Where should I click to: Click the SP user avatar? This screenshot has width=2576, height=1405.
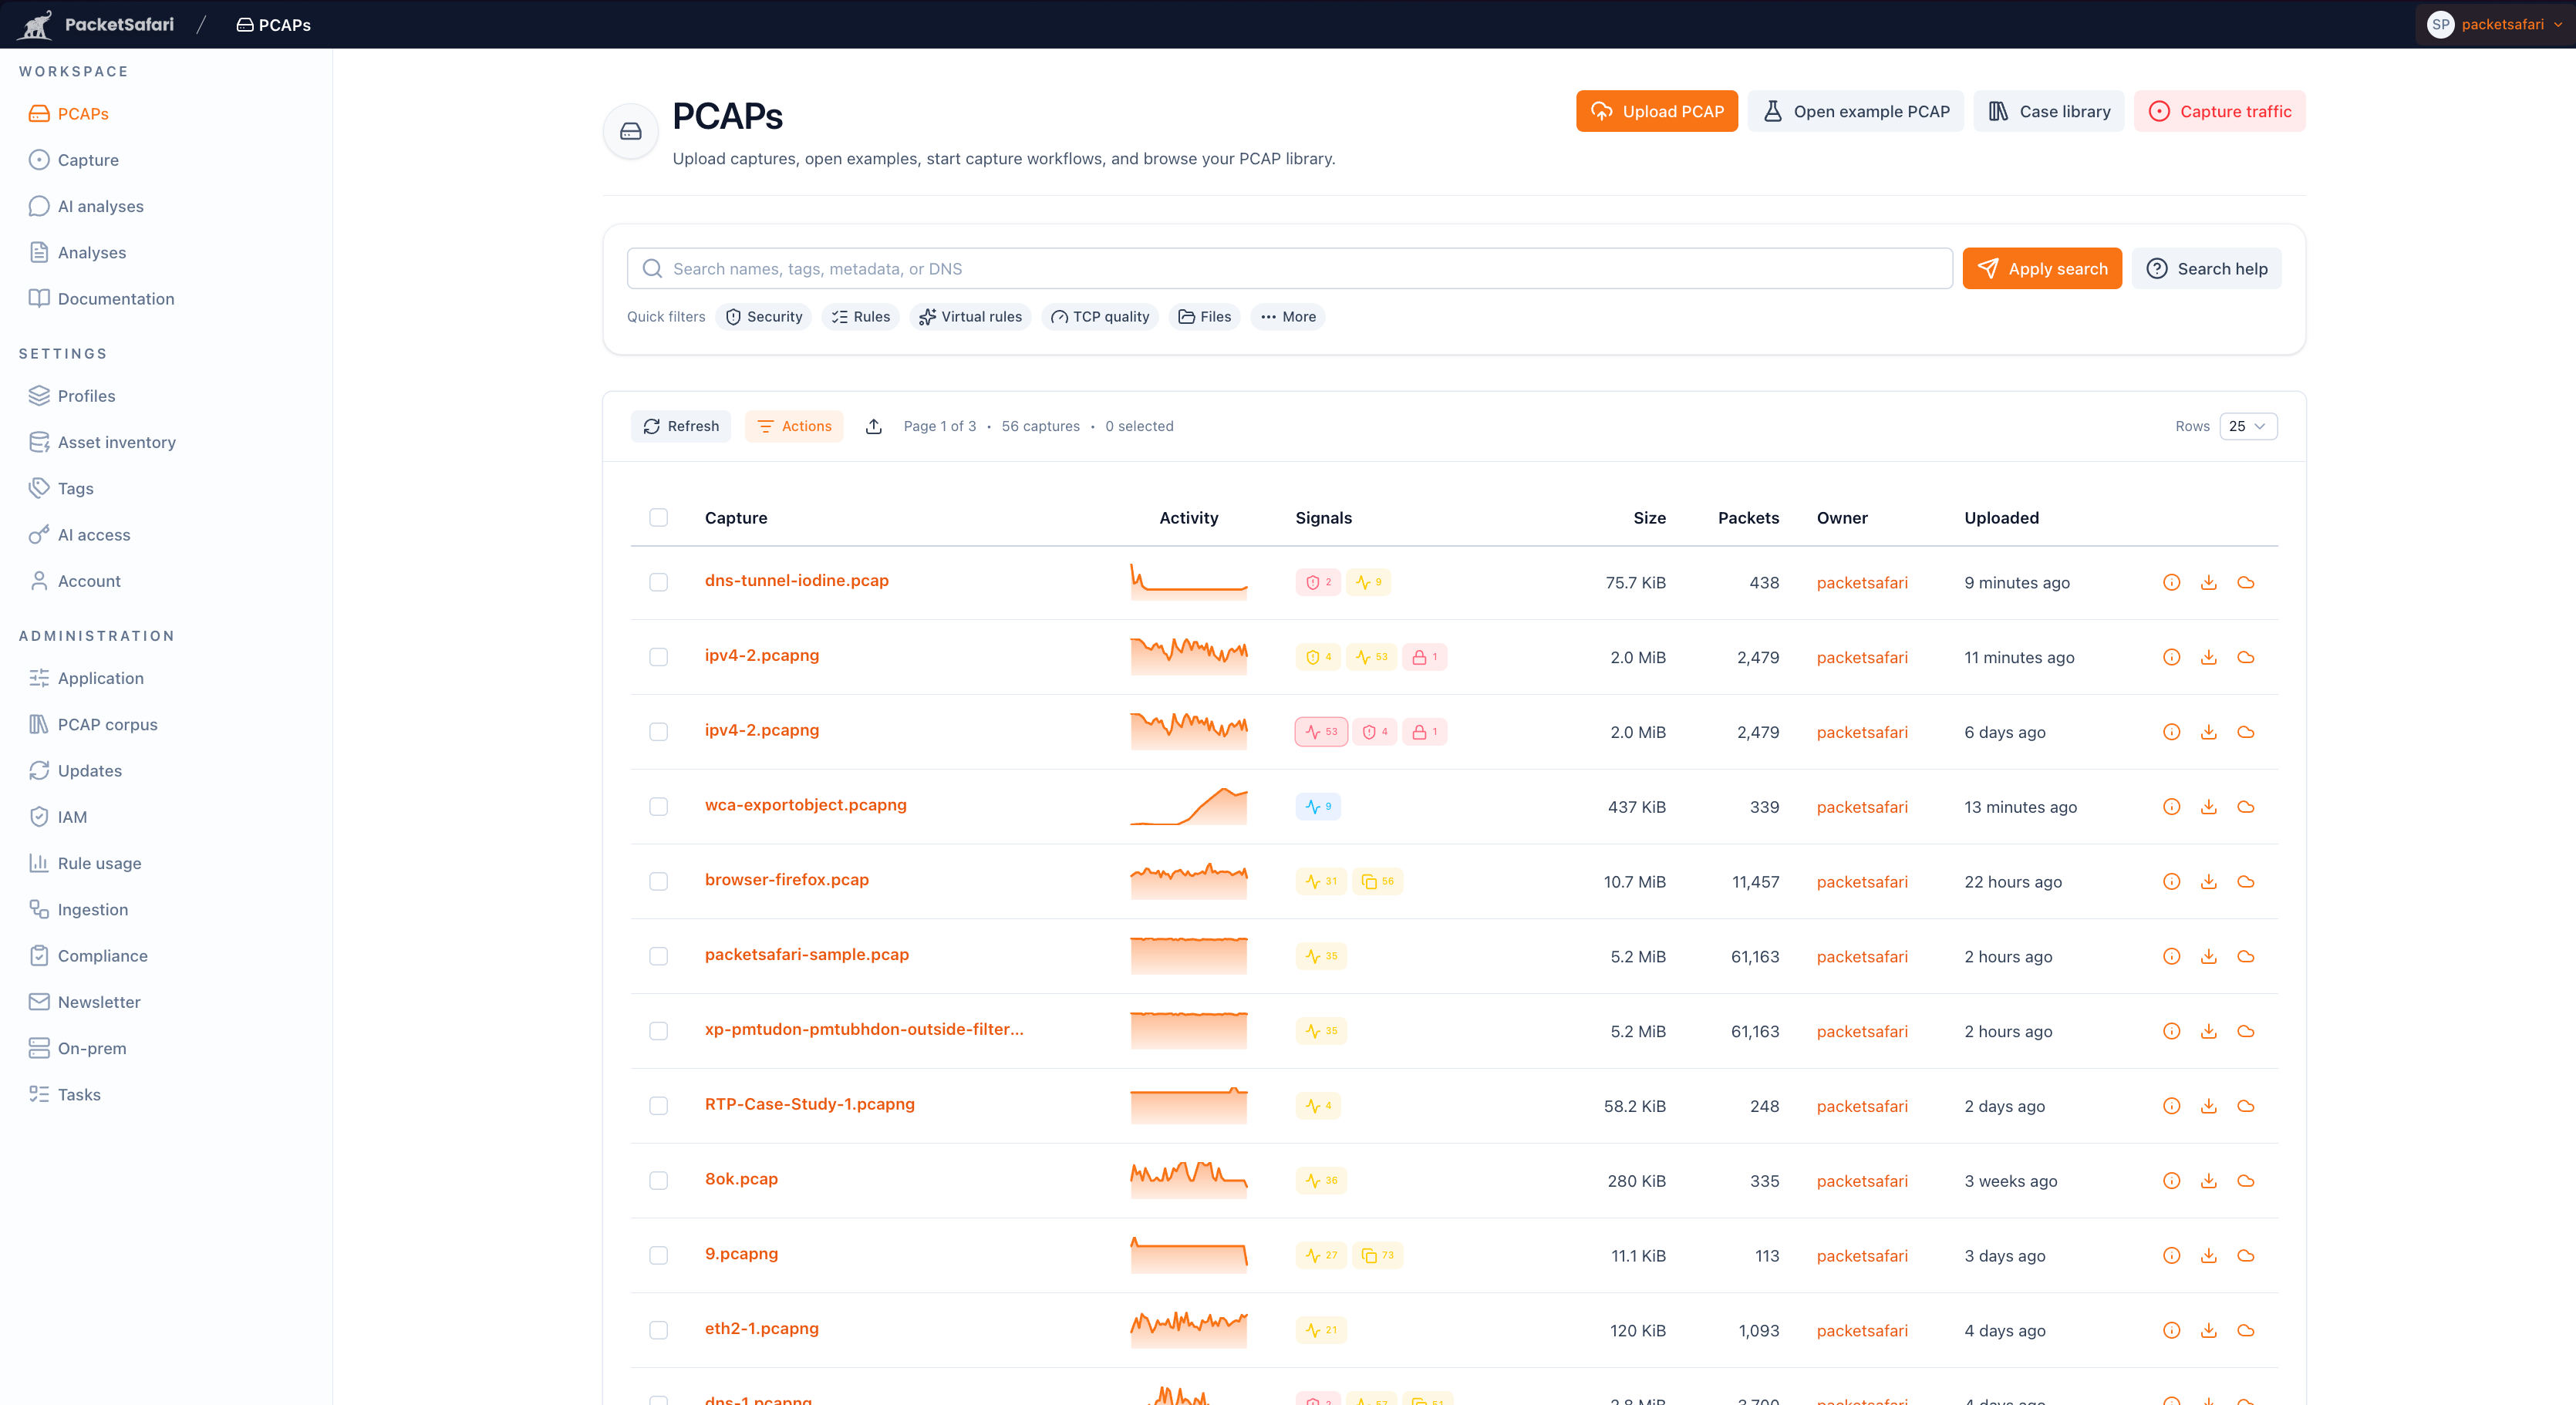click(x=2440, y=24)
